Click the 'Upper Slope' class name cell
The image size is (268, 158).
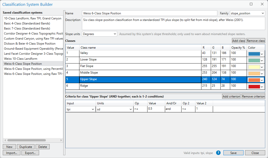pyautogui.click(x=140, y=80)
